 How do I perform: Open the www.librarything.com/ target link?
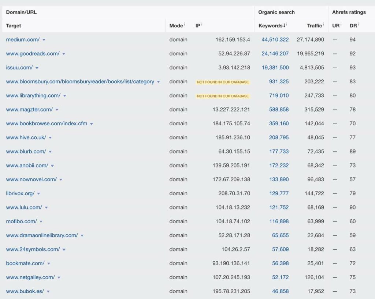point(33,96)
